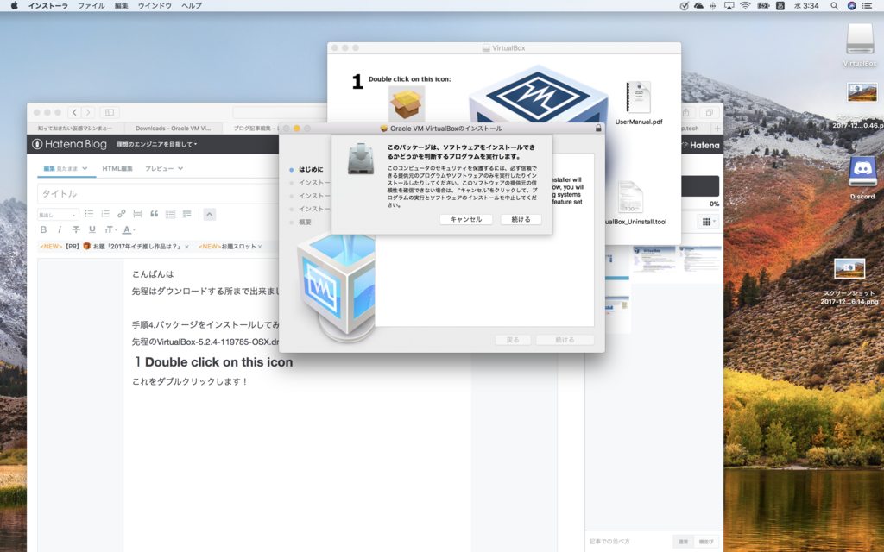
Task: Insert bulleted list in Hatena editor
Action: click(89, 214)
